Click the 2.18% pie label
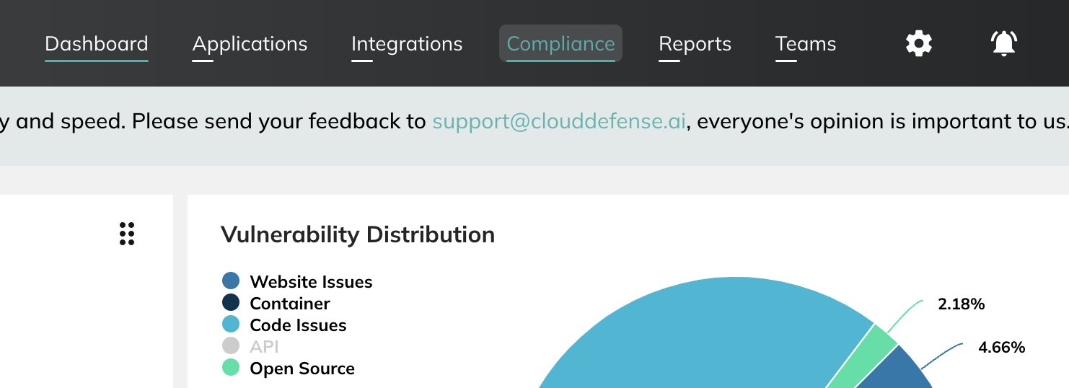 point(961,304)
